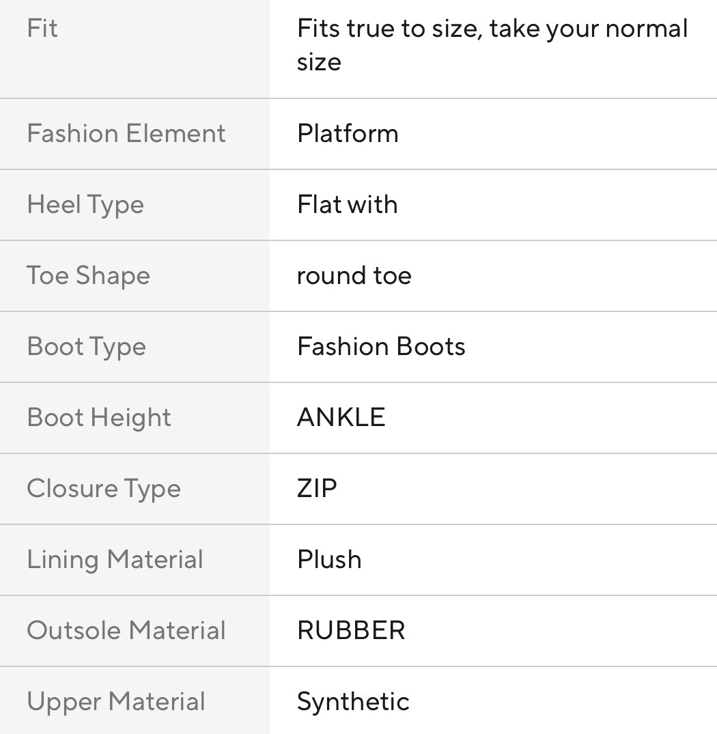Select the "ANKLE" boot height value
This screenshot has width=717, height=734.
[341, 417]
